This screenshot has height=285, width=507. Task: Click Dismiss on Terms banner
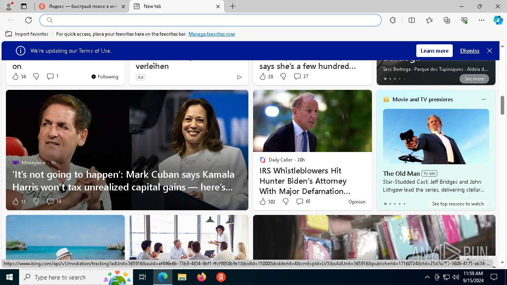470,51
